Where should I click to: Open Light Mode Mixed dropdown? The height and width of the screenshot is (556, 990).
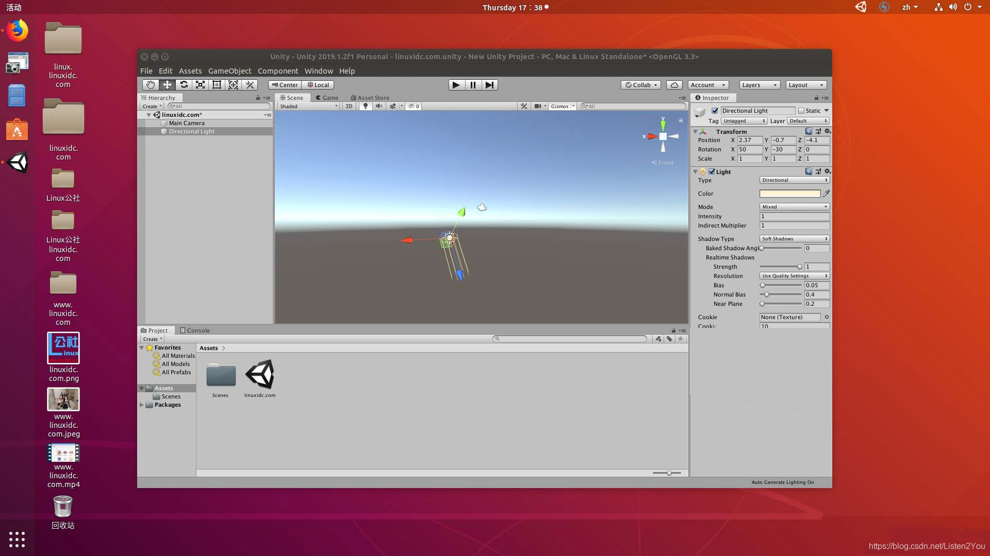795,207
